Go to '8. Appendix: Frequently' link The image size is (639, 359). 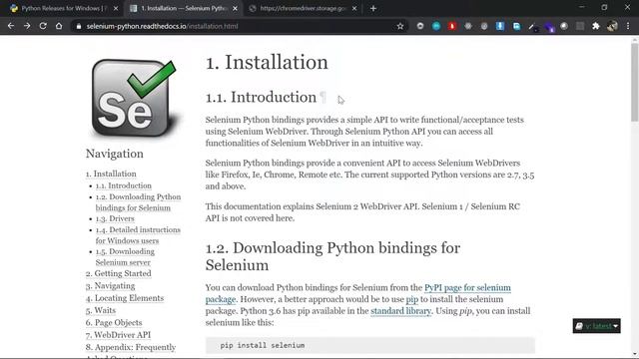pos(131,347)
